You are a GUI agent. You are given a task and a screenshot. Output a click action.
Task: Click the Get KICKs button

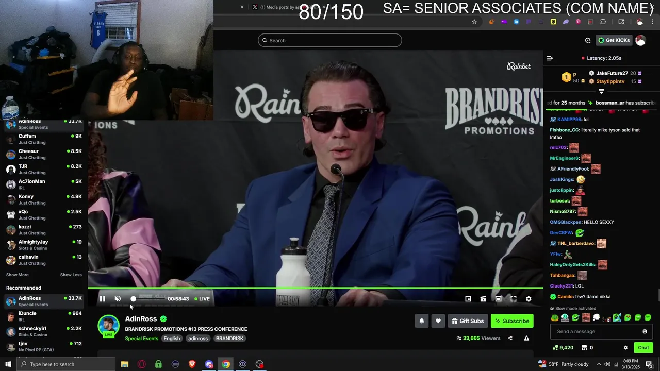point(614,40)
